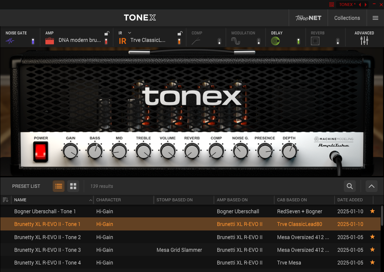
Task: Open Trve ClassicL... IR selector
Action: click(x=148, y=40)
